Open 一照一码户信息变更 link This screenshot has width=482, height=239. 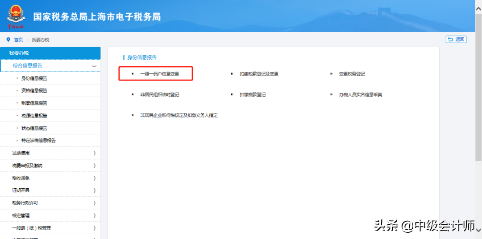pos(159,74)
